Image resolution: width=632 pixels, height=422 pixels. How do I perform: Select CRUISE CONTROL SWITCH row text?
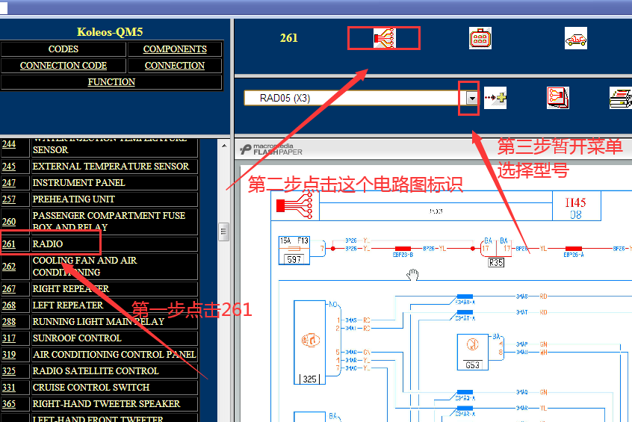[x=91, y=388]
